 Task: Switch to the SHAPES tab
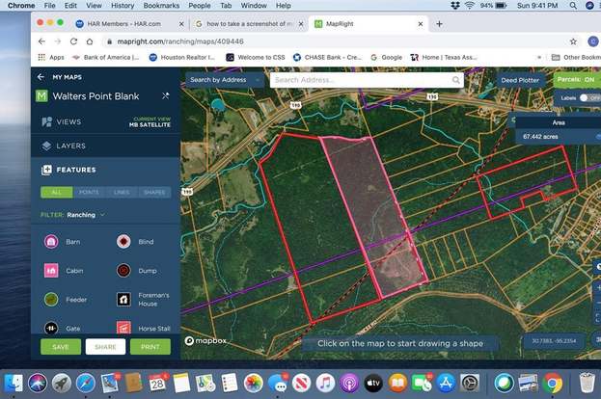click(154, 192)
